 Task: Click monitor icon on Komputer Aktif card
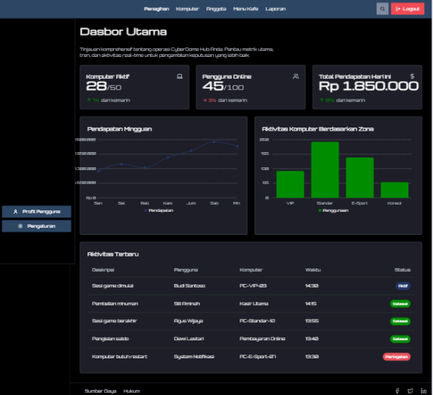tap(179, 76)
